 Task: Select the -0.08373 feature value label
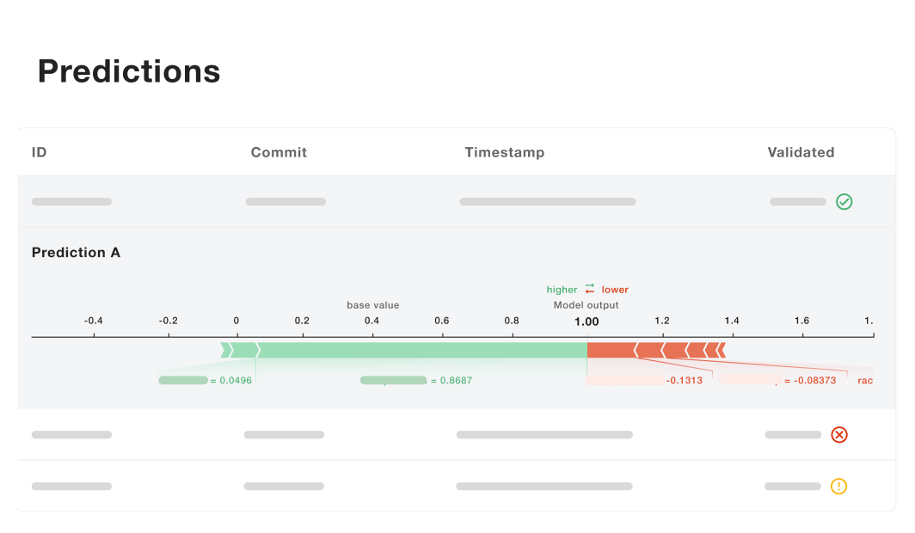[811, 380]
